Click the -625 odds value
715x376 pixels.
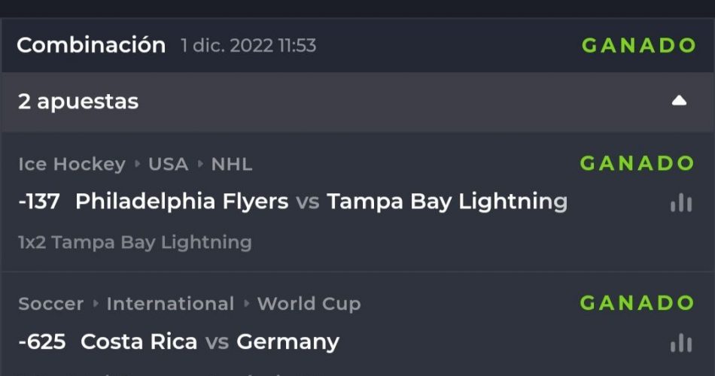point(41,341)
